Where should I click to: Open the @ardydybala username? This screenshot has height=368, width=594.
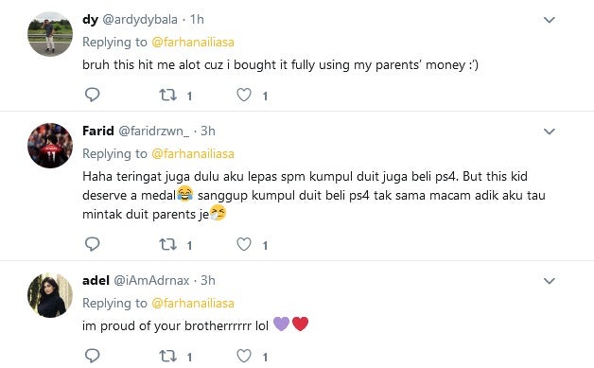coord(140,19)
